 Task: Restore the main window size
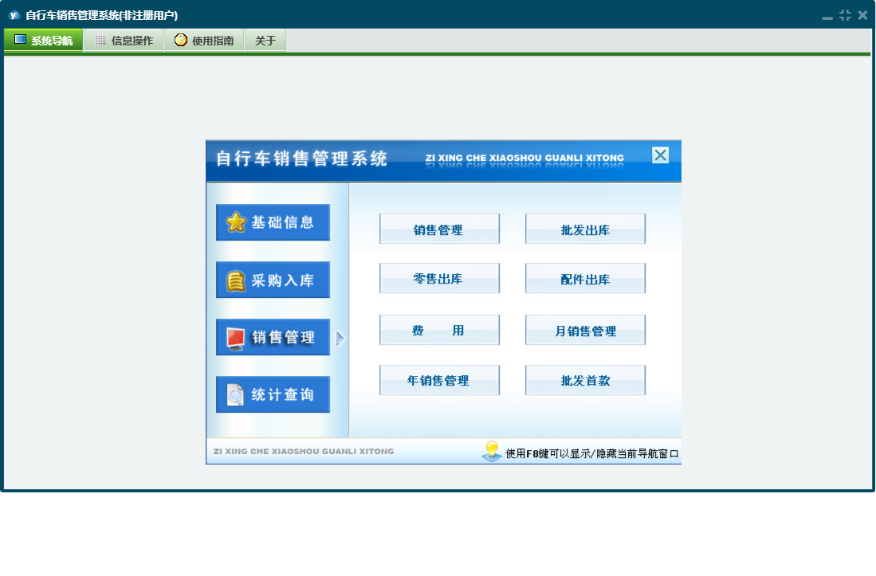click(x=845, y=15)
